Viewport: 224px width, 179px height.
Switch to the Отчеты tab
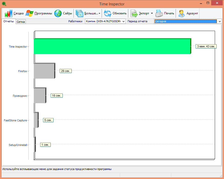(x=8, y=21)
